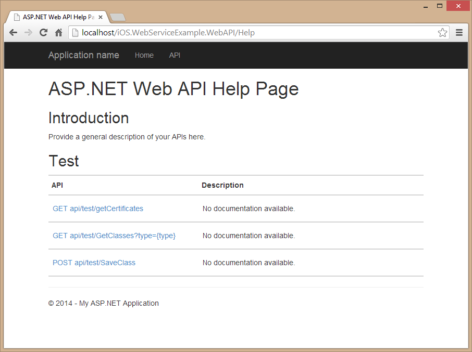Click 'Provide a general description' paragraph
The width and height of the screenshot is (472, 352).
click(127, 137)
